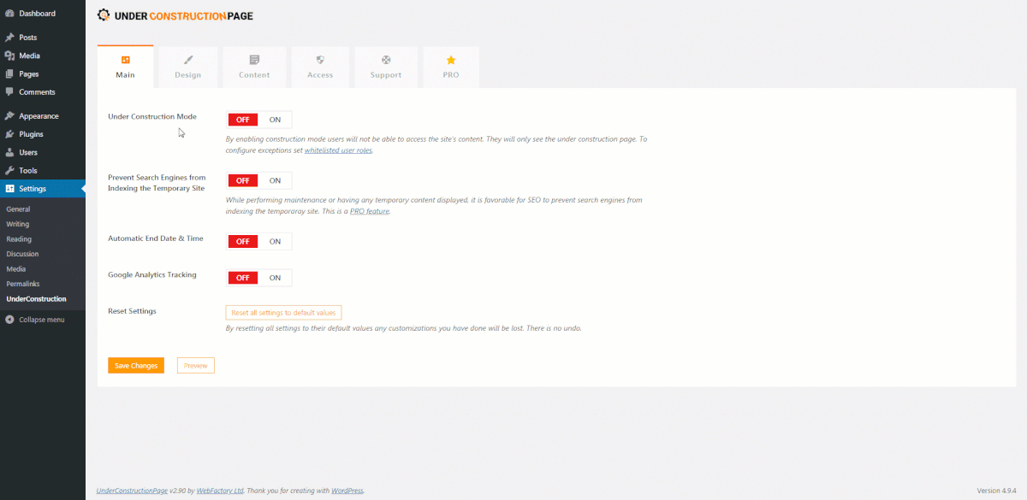Click the Posts pushpin icon

click(x=9, y=38)
